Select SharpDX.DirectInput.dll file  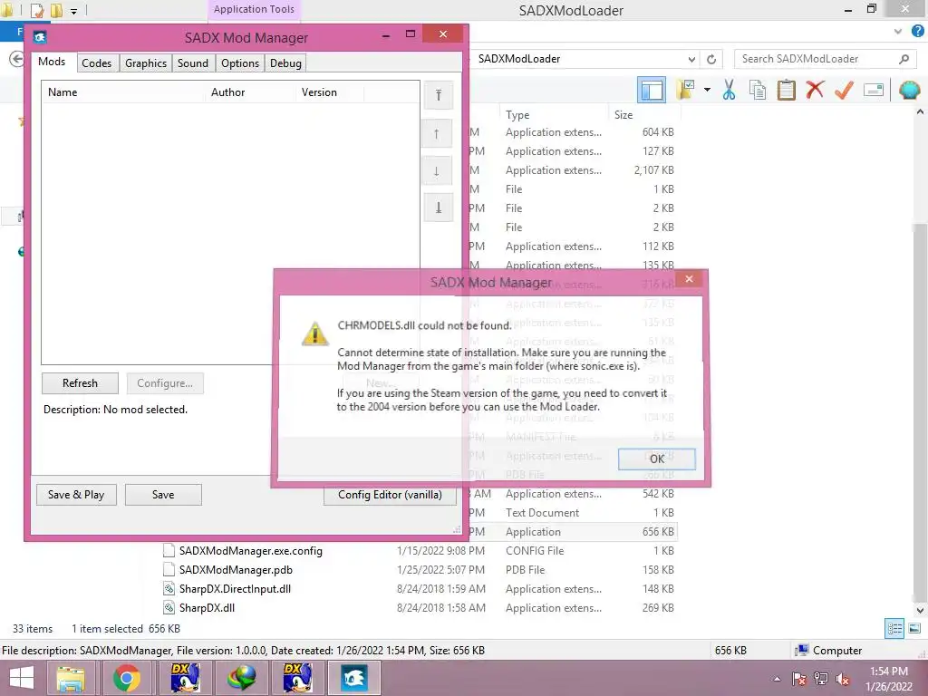(235, 589)
